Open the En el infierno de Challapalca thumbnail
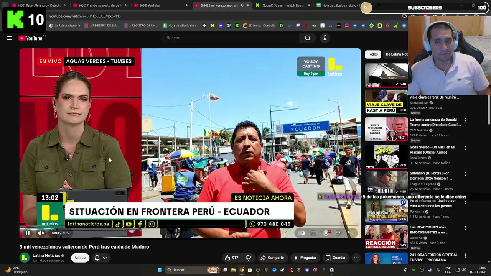The width and height of the screenshot is (491, 276). [x=386, y=210]
